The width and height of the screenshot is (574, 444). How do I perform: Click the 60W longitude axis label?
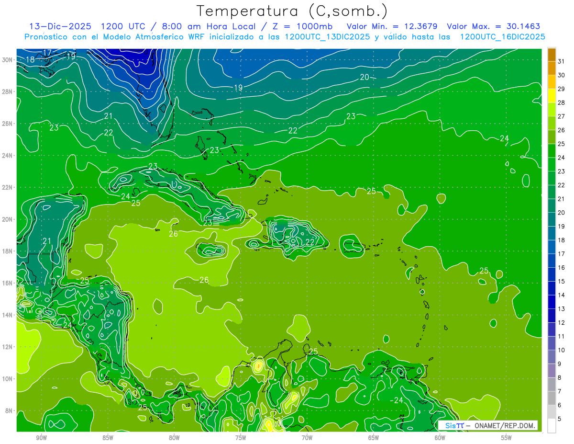[x=440, y=438]
